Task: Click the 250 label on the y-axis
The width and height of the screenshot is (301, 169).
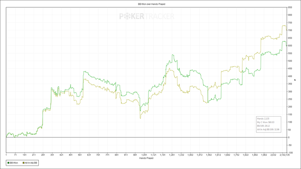Action: pyautogui.click(x=290, y=99)
